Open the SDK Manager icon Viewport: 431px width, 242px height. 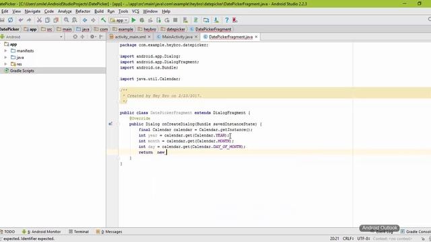tap(216, 20)
